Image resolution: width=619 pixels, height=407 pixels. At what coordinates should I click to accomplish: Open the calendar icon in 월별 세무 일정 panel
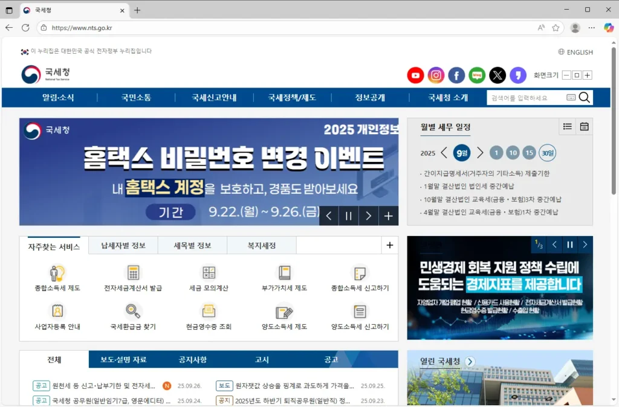tap(584, 127)
